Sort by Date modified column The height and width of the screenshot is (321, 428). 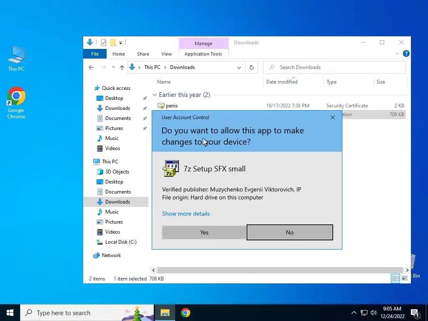pos(282,82)
